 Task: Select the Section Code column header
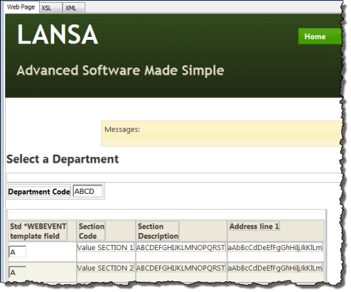(x=92, y=231)
